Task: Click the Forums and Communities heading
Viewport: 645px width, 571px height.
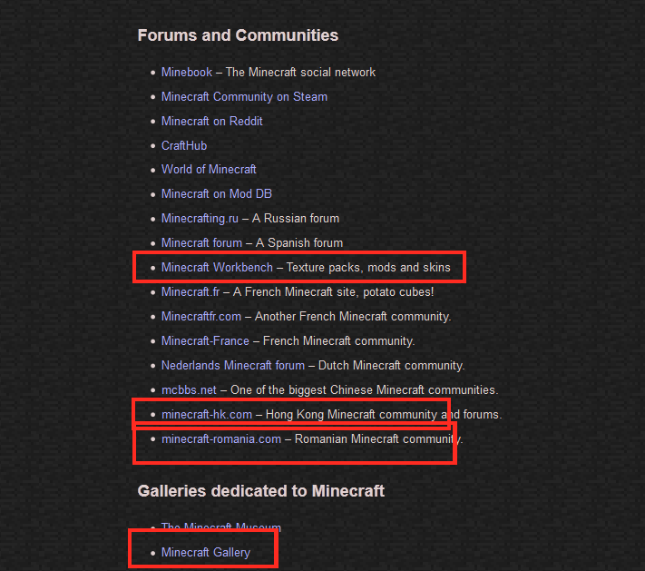Action: pyautogui.click(x=238, y=35)
